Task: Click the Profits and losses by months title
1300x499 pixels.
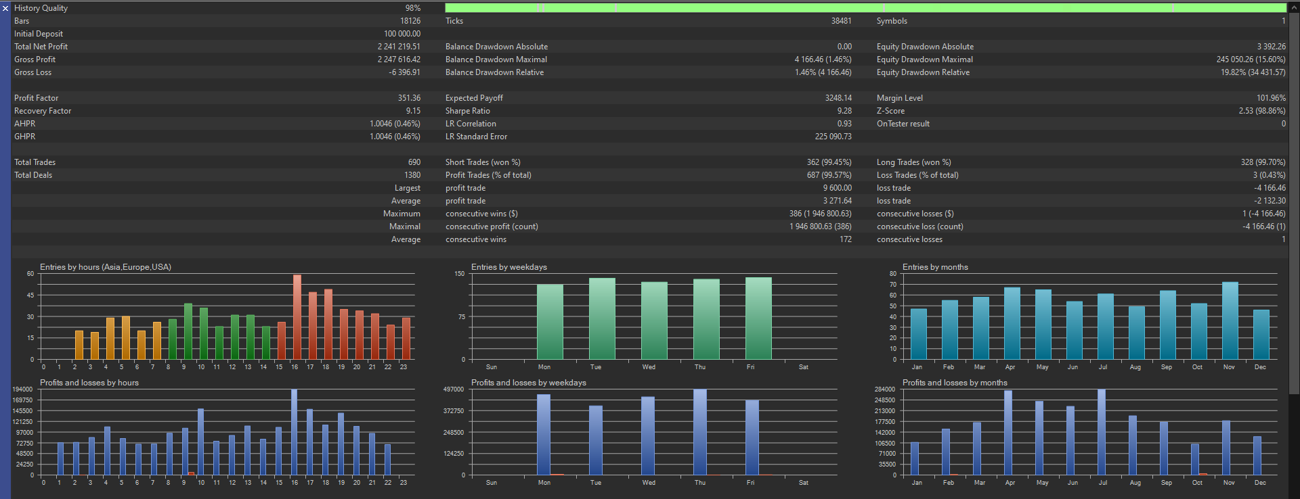Action: point(955,383)
